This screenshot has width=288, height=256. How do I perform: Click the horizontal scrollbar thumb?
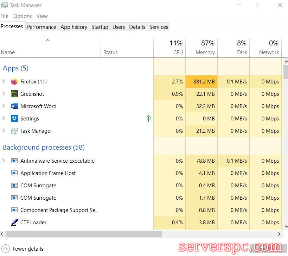(84, 234)
